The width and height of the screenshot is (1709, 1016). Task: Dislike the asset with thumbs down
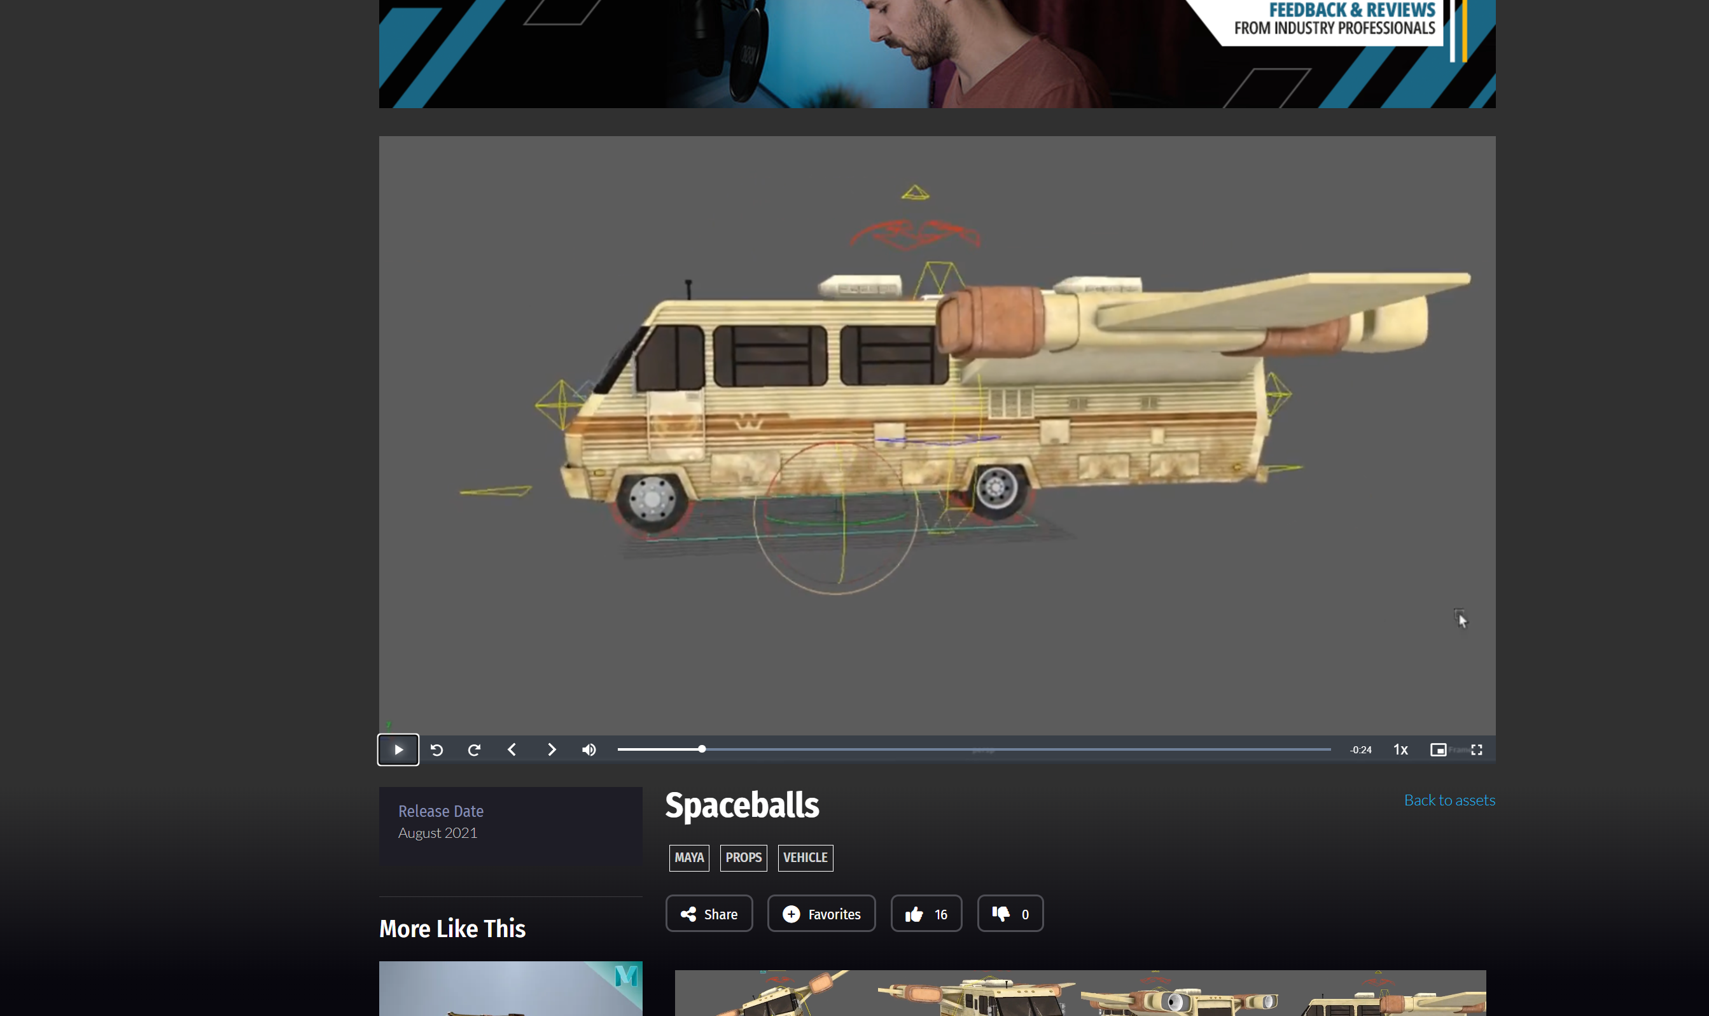click(1010, 914)
